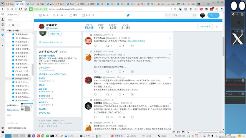Screen dimensions: 246x138
Task: Click the bookmarks panel scrollbar
Action: (x=32, y=70)
